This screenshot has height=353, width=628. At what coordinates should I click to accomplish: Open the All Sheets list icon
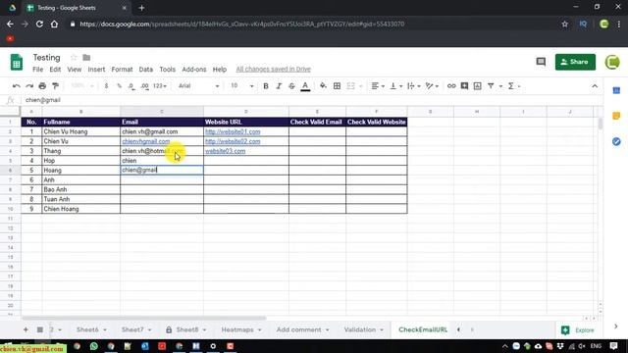point(40,329)
